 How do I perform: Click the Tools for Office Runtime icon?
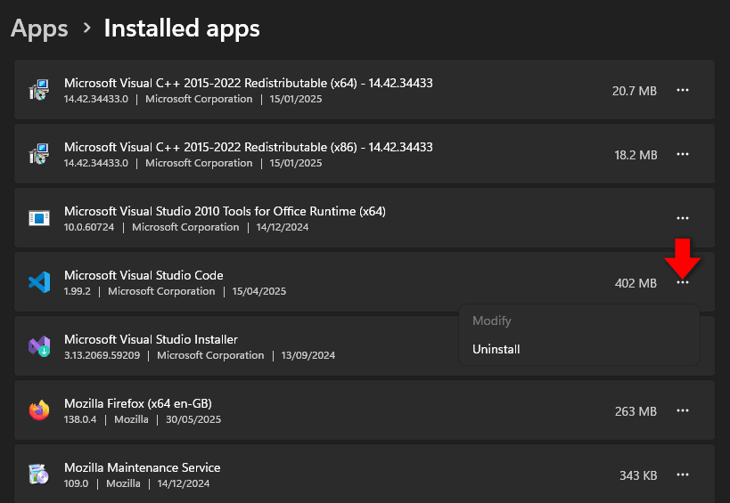(39, 218)
